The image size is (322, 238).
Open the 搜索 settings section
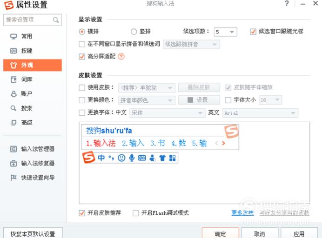click(33, 108)
